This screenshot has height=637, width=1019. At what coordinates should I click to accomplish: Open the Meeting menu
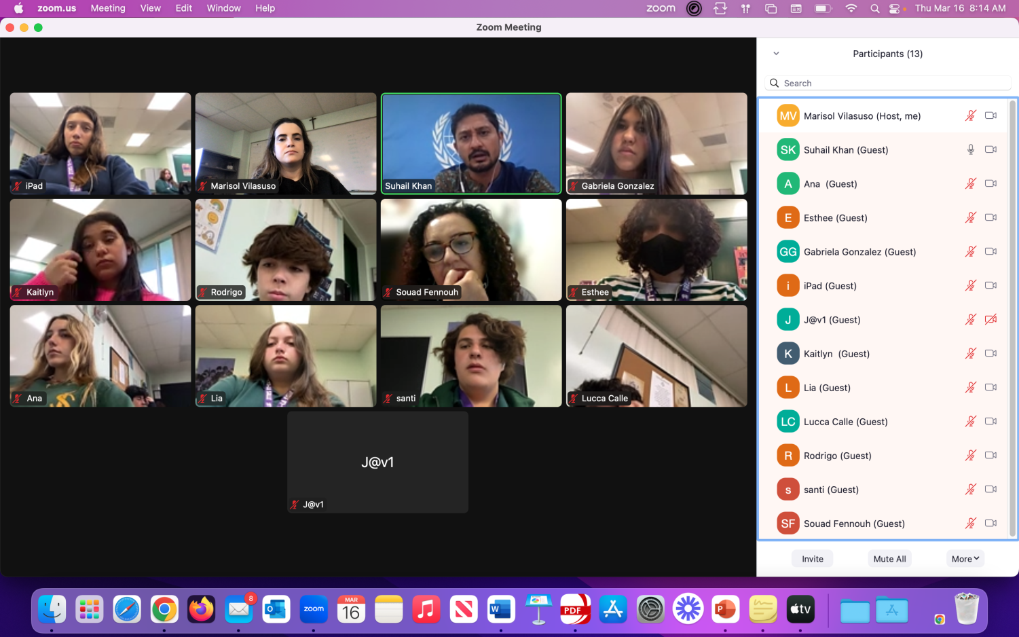point(108,8)
